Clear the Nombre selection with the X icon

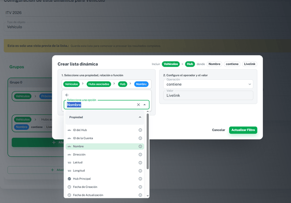tap(138, 105)
